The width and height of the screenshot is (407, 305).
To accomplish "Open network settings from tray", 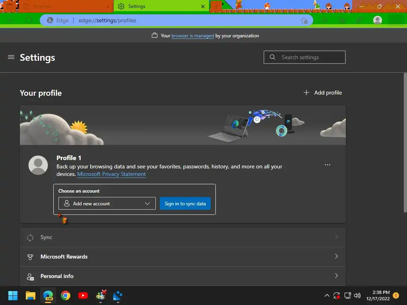I will (x=347, y=295).
